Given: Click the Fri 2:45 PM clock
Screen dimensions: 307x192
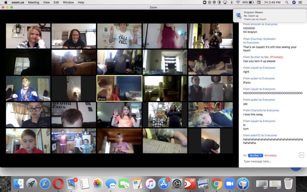Looking at the screenshot, I should (273, 2).
